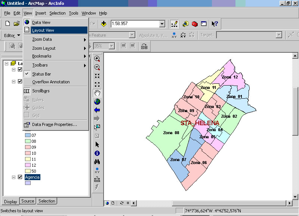This screenshot has width=299, height=216.
Task: Toggle Overflow Annotation menu option
Action: tap(55, 82)
